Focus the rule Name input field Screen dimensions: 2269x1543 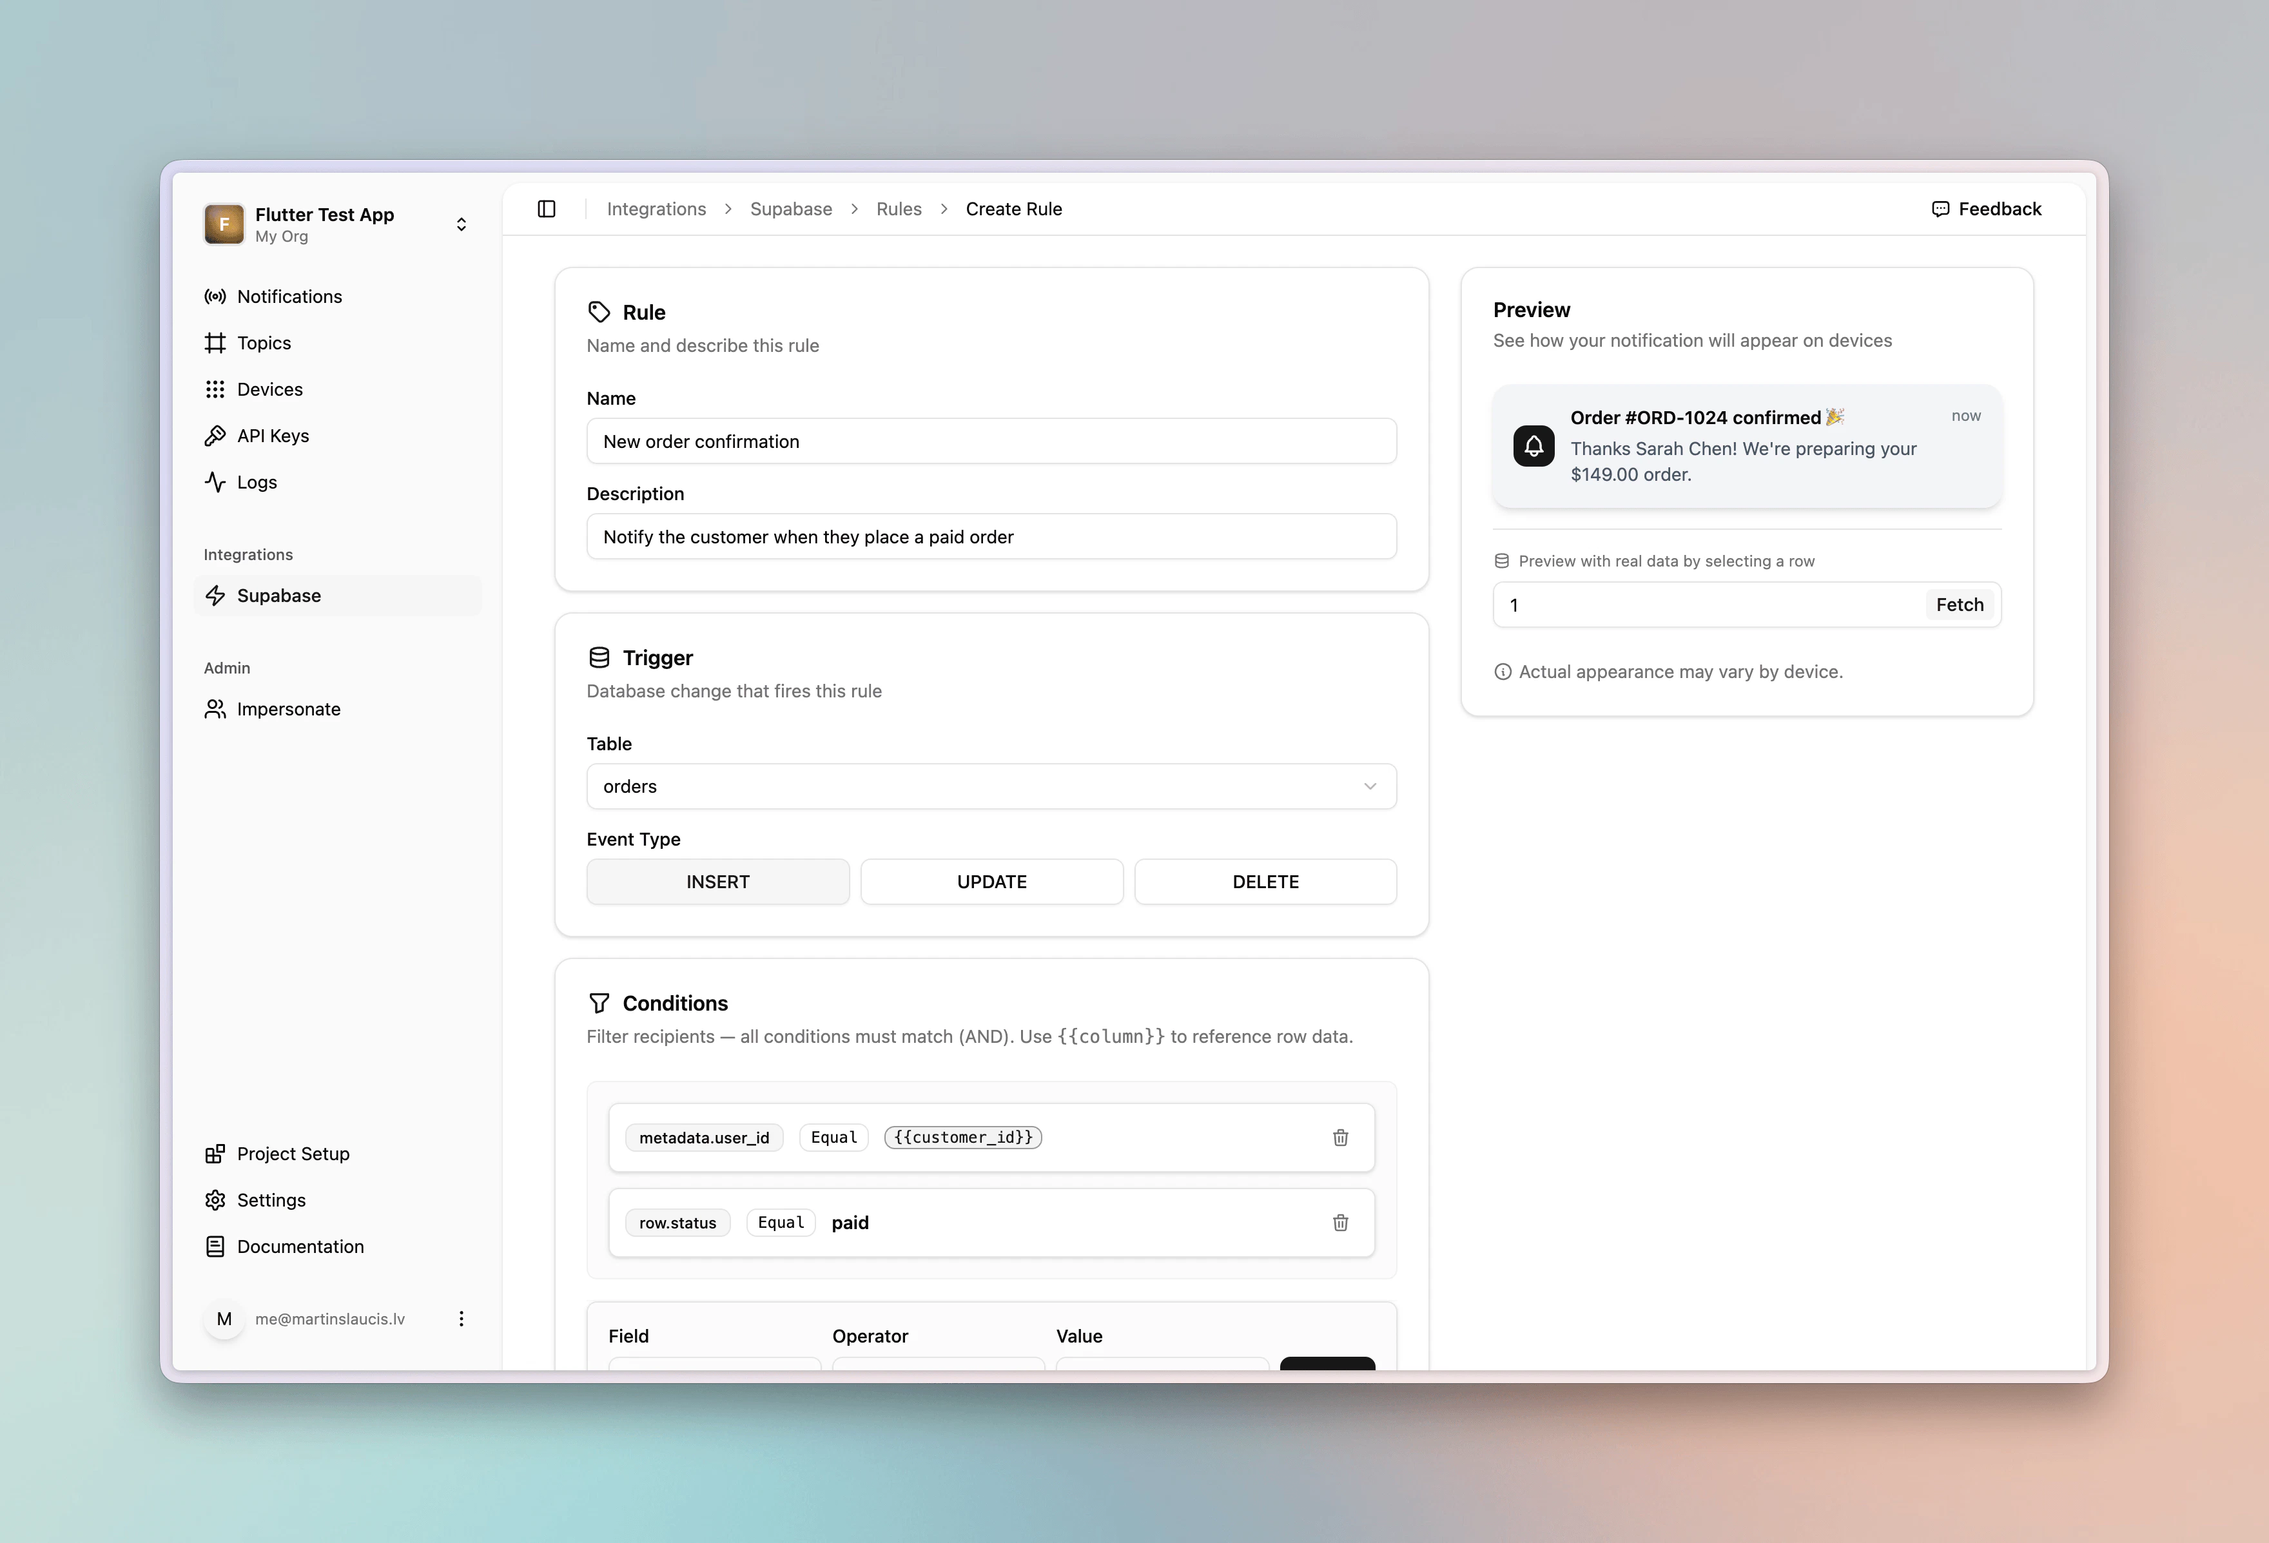click(x=991, y=441)
